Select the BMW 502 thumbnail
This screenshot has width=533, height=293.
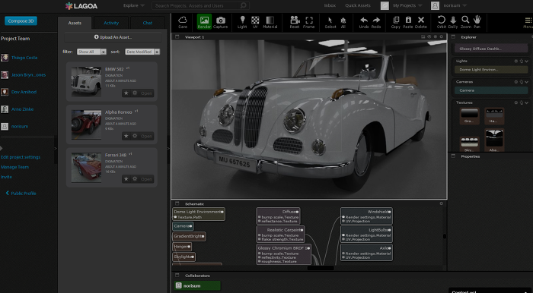86,82
